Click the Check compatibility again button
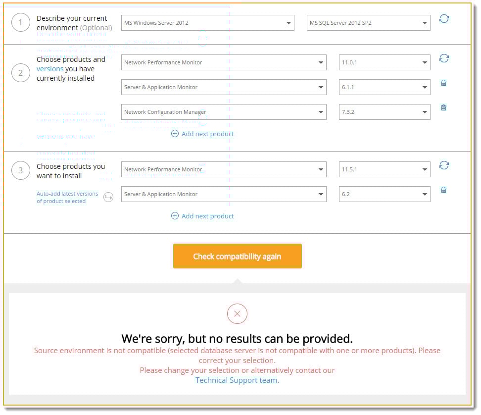481x415 pixels. (x=237, y=256)
